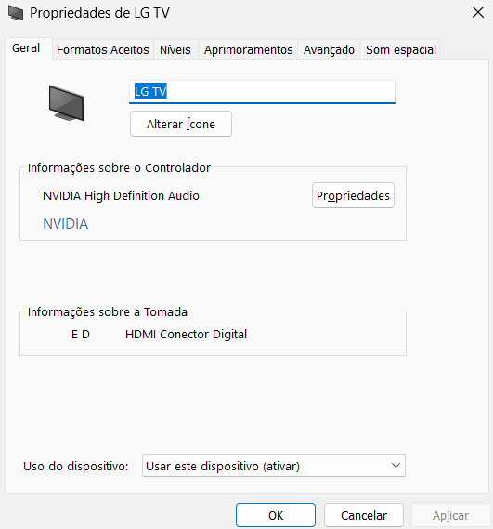The image size is (493, 529).
Task: Click the HDMI Conector Digital label
Action: (186, 335)
